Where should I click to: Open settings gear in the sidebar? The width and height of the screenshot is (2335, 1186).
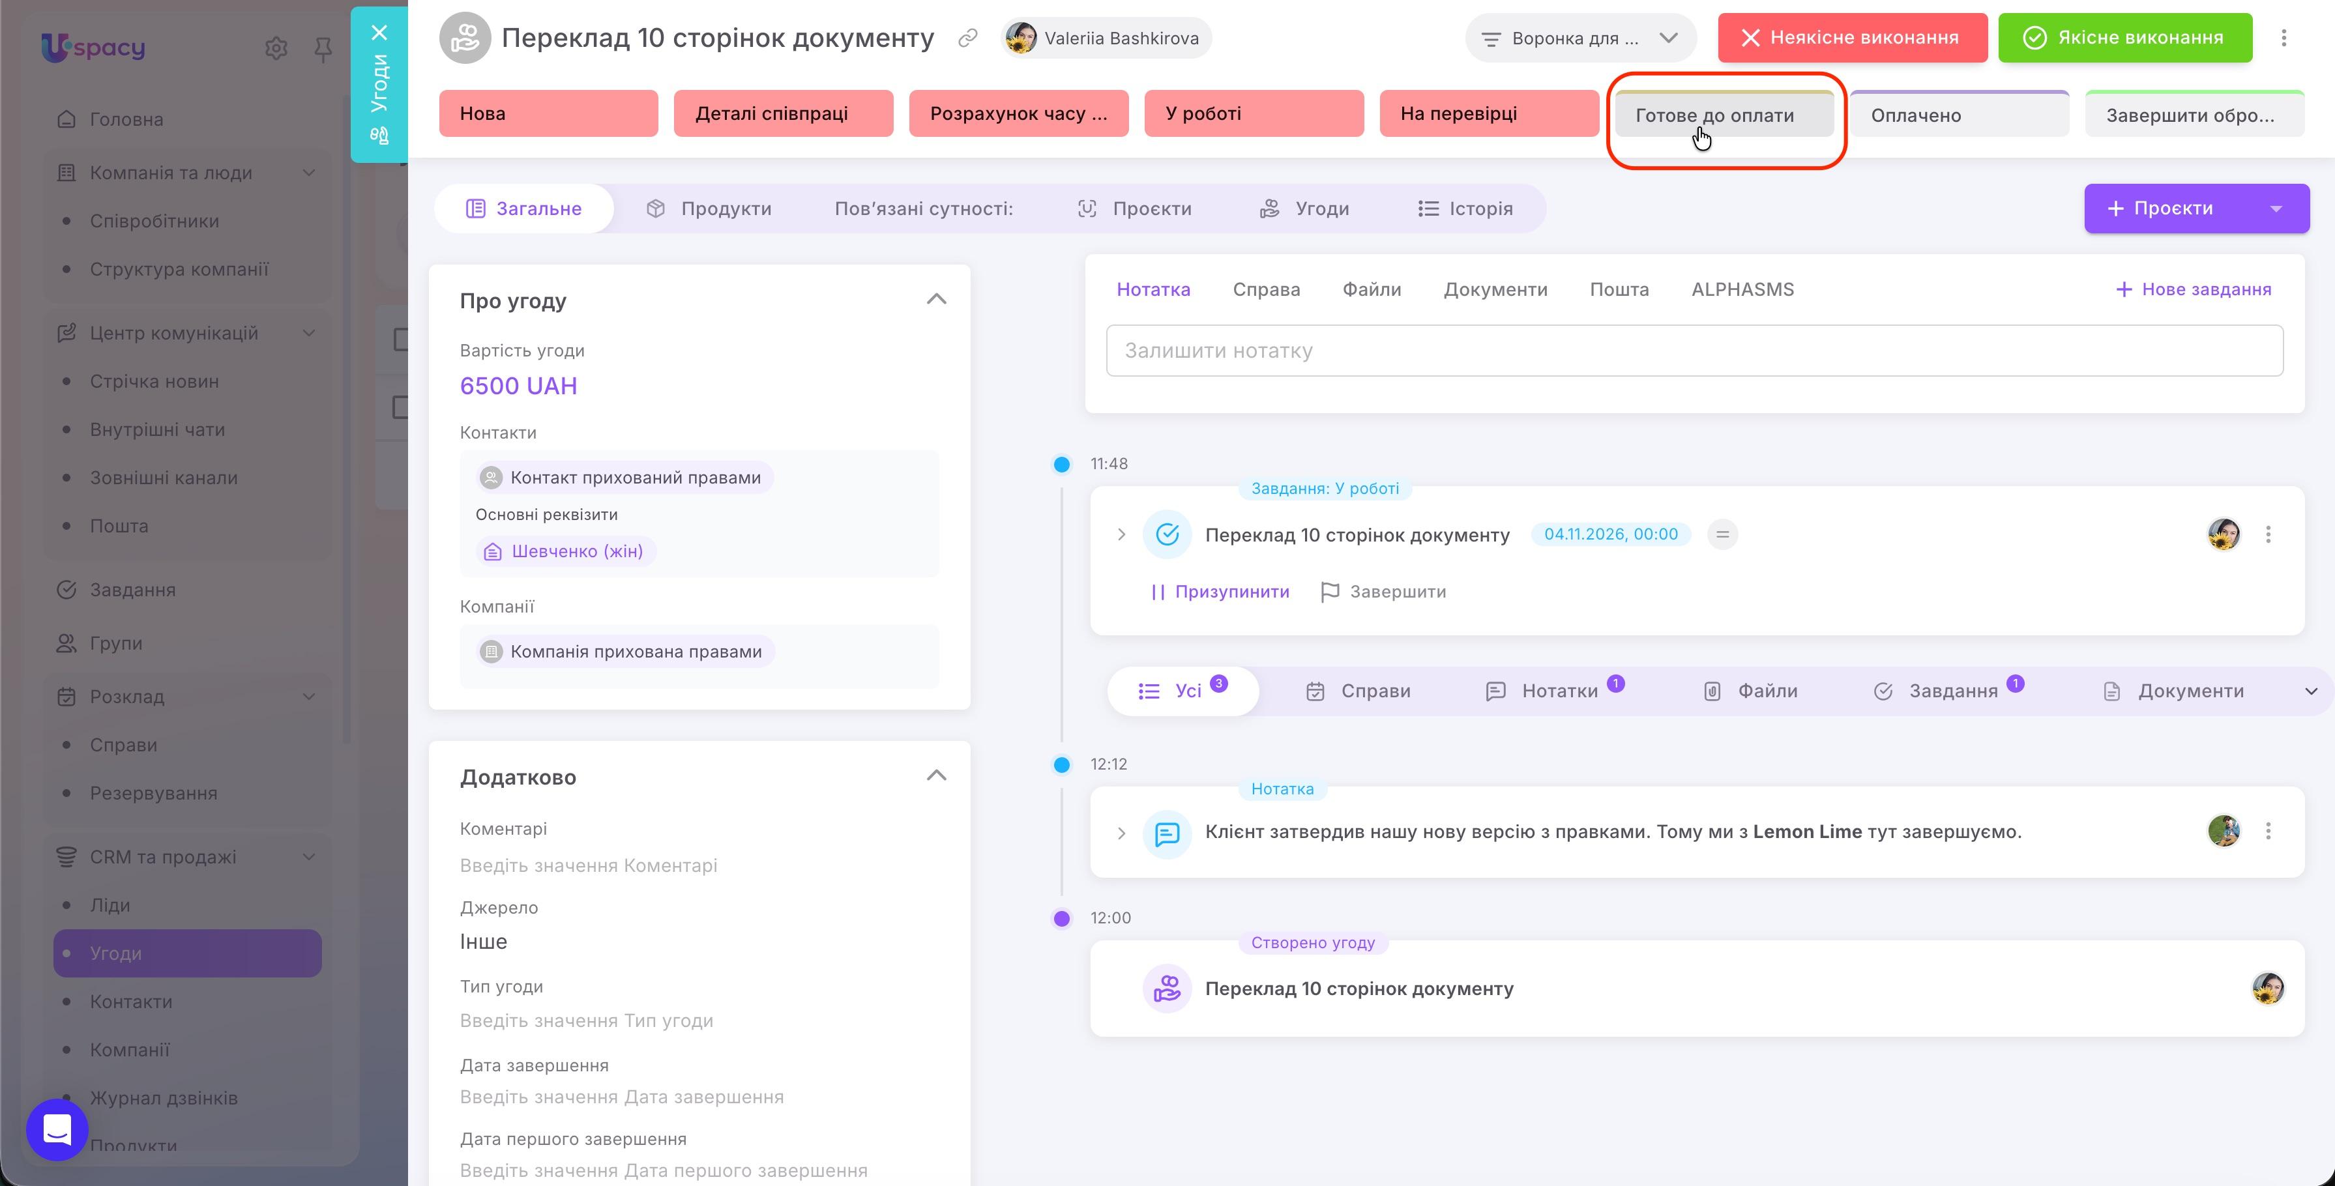[276, 48]
